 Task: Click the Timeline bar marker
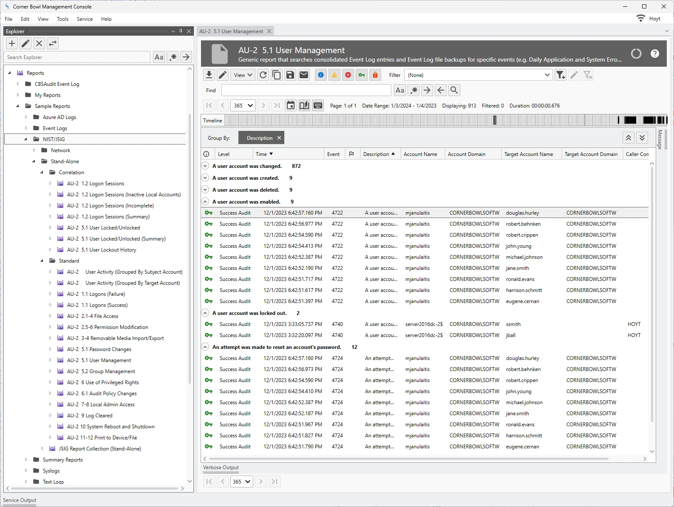click(495, 120)
